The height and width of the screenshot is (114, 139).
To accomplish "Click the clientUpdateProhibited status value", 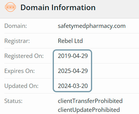I will pos(89,110).
